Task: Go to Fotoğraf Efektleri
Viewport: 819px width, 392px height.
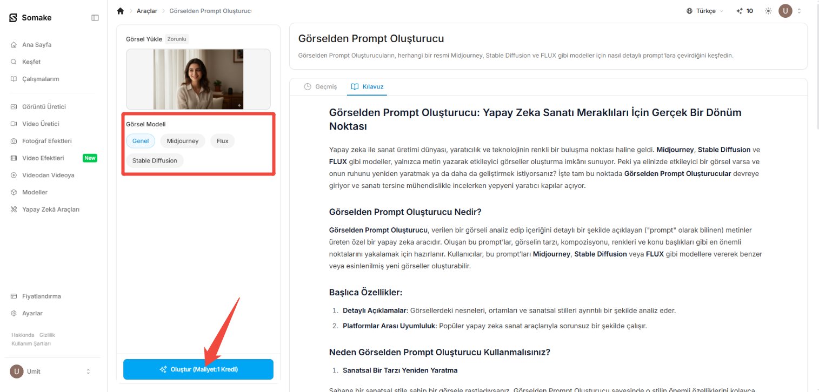Action: (47, 141)
